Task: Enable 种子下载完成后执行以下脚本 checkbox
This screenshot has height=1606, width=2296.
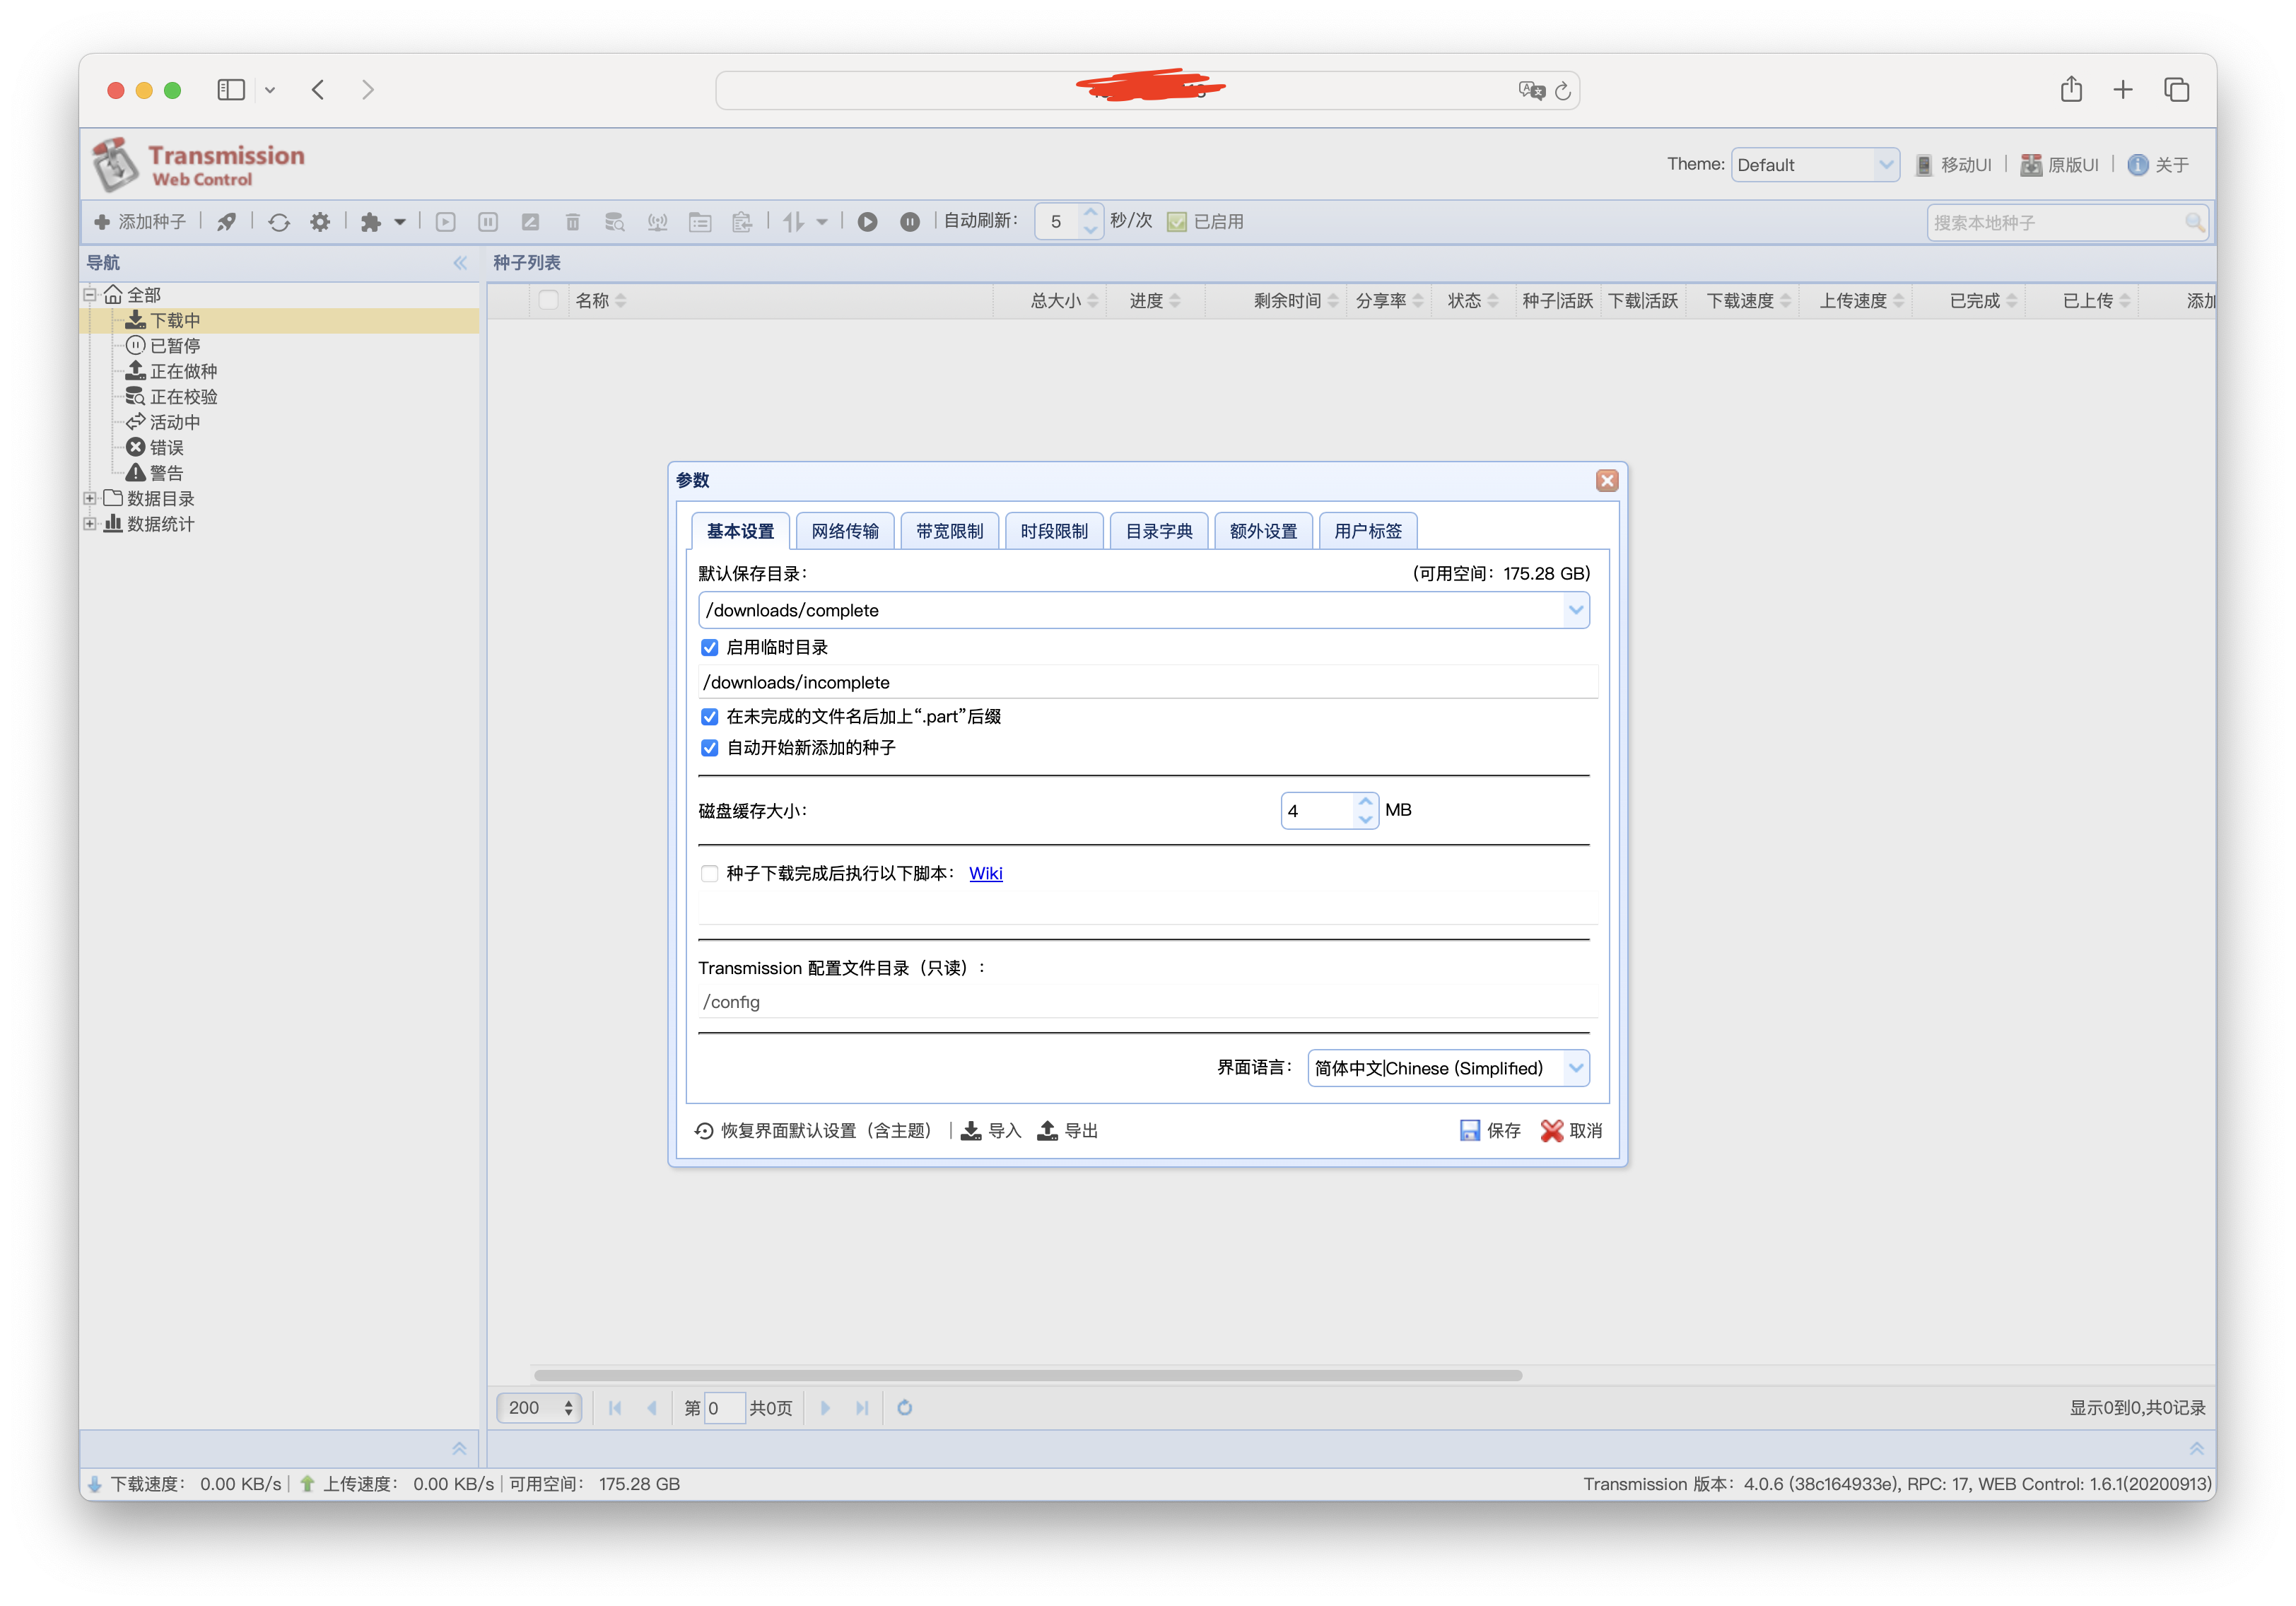Action: (710, 873)
